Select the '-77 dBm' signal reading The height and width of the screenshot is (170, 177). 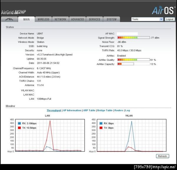tap(155, 38)
